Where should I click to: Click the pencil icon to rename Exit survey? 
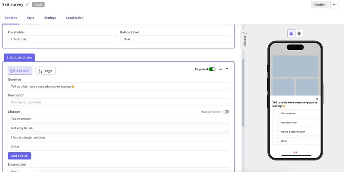27,5
